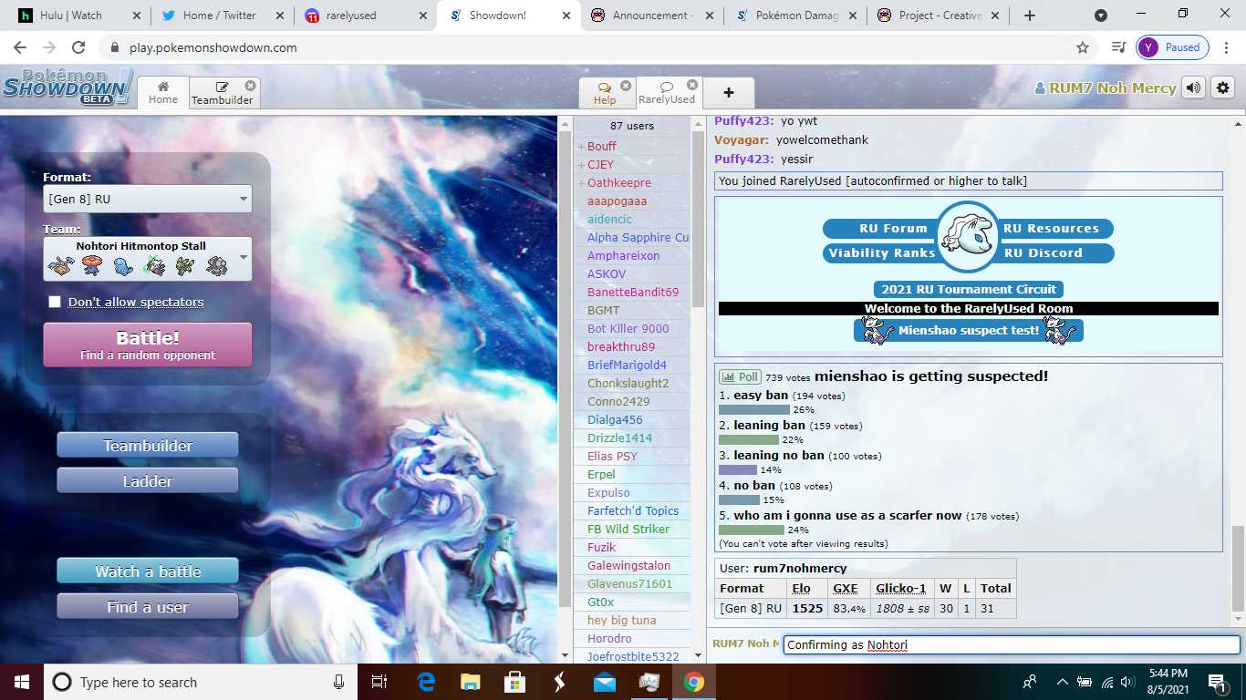Go back in browser history
This screenshot has height=700, width=1246.
tap(20, 47)
